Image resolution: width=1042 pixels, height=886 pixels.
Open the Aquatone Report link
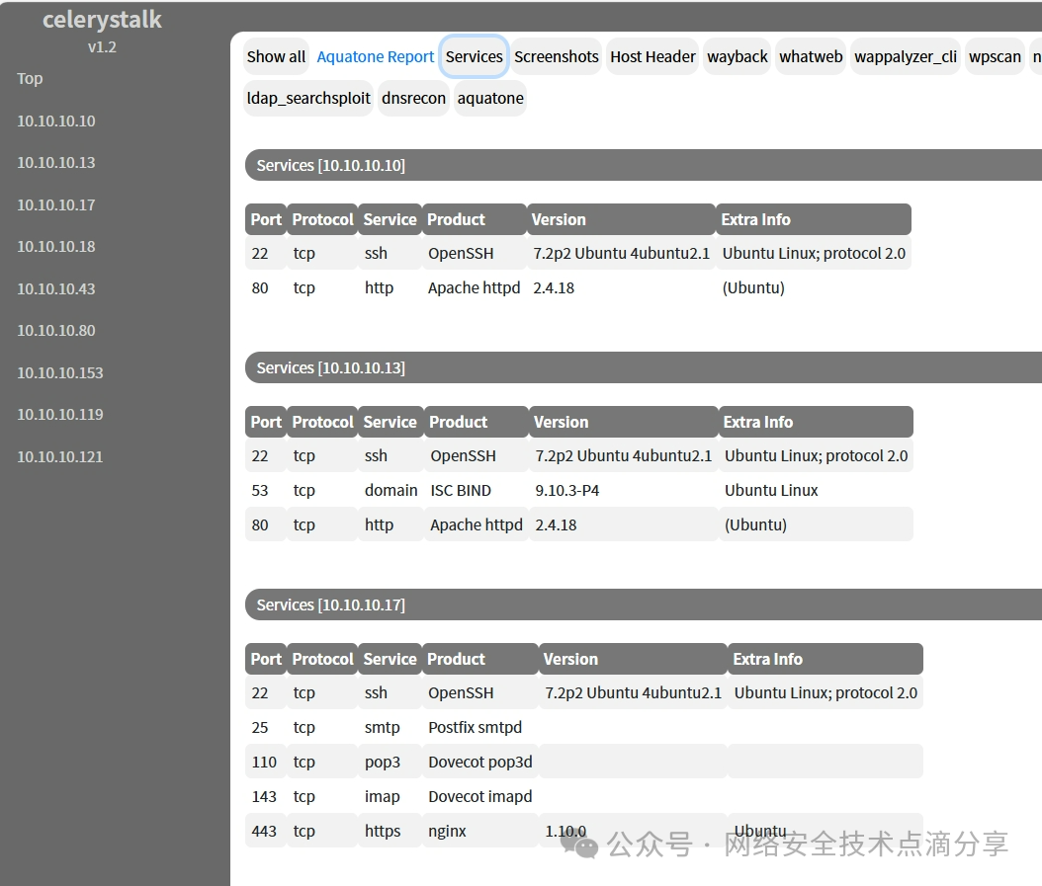click(375, 57)
